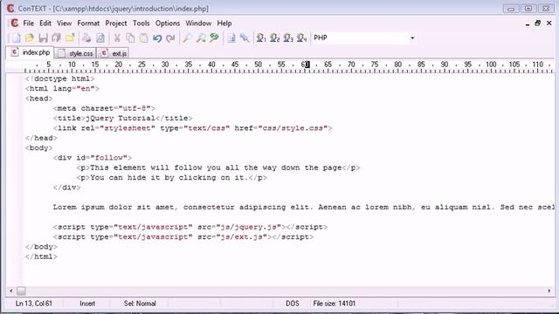Click the horizontal scrollbar right arrow
The width and height of the screenshot is (559, 314).
(549, 290)
